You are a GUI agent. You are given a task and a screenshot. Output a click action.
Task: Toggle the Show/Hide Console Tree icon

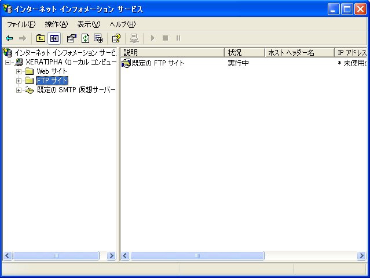[x=54, y=38]
